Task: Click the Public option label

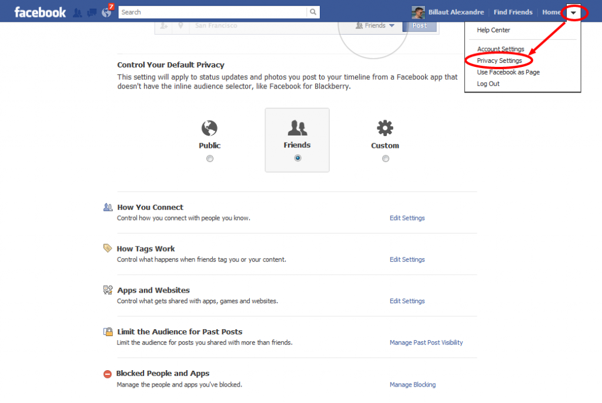Action: coord(210,145)
